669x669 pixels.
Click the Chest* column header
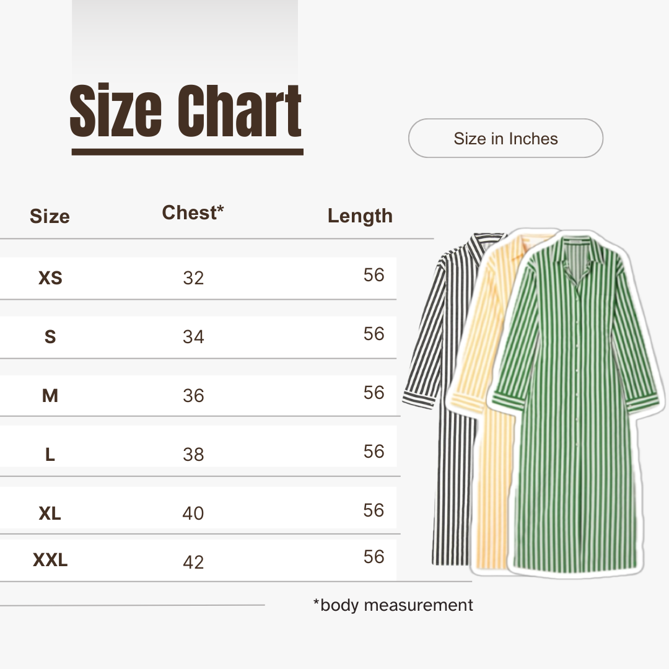click(x=193, y=212)
